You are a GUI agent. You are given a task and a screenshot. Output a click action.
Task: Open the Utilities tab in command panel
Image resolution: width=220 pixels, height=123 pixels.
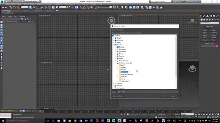(218, 16)
